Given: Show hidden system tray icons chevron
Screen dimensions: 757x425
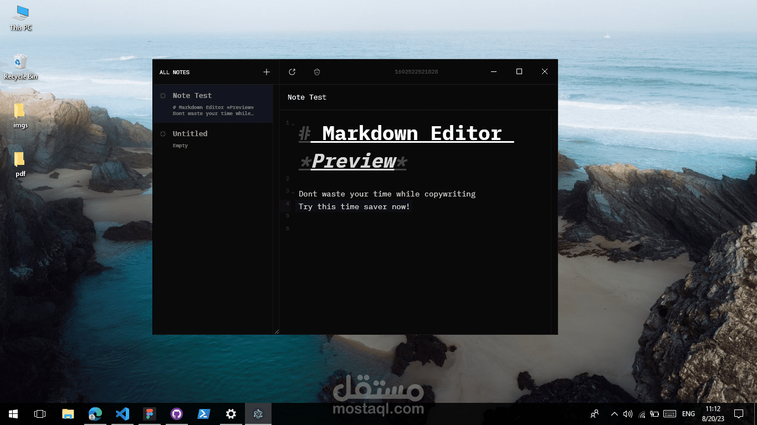Looking at the screenshot, I should (x=614, y=414).
